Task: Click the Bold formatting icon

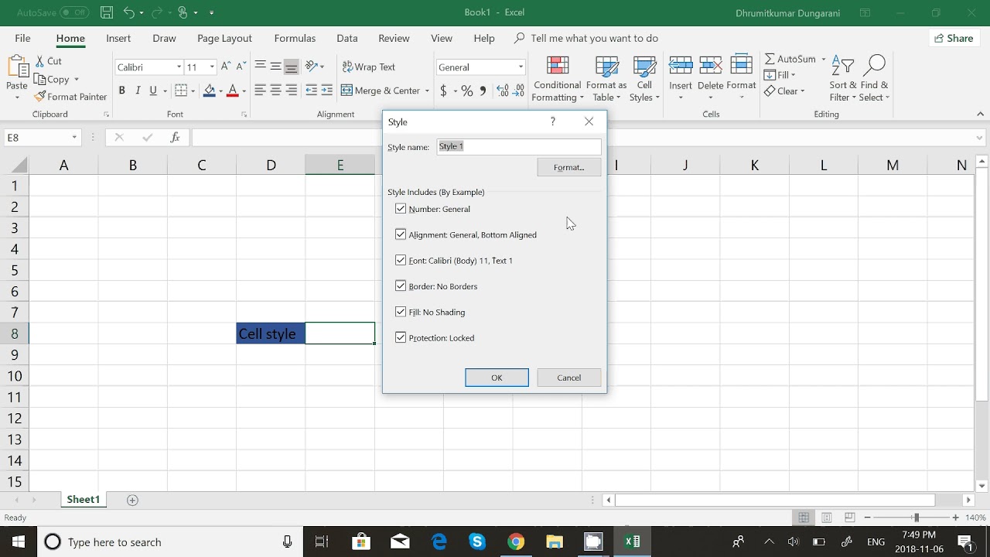Action: tap(121, 91)
